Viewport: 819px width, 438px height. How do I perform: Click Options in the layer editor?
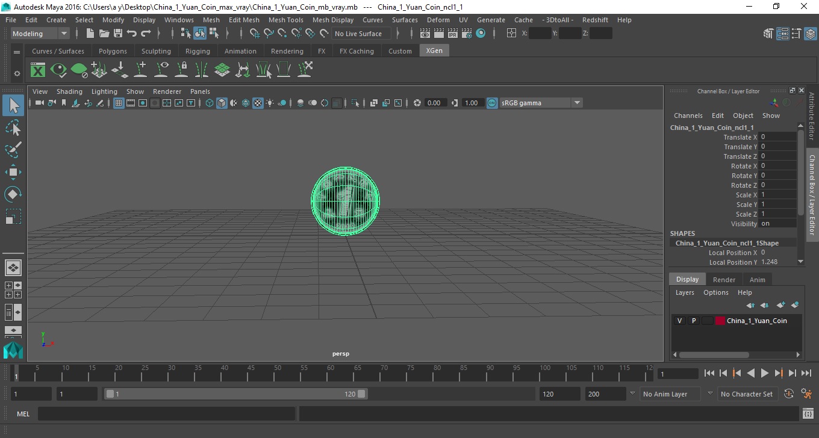coord(716,292)
